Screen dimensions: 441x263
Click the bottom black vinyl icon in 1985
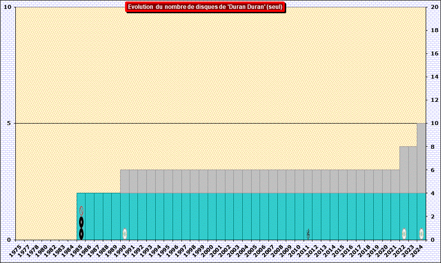81,234
